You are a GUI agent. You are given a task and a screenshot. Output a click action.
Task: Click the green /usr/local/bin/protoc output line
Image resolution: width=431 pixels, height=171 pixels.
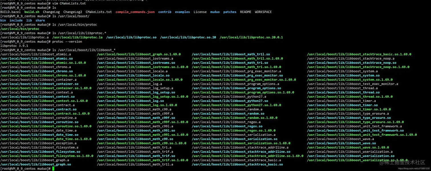point(20,29)
